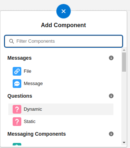130x148 pixels.
Task: Click the File paperclip icon
Action: tap(17, 71)
